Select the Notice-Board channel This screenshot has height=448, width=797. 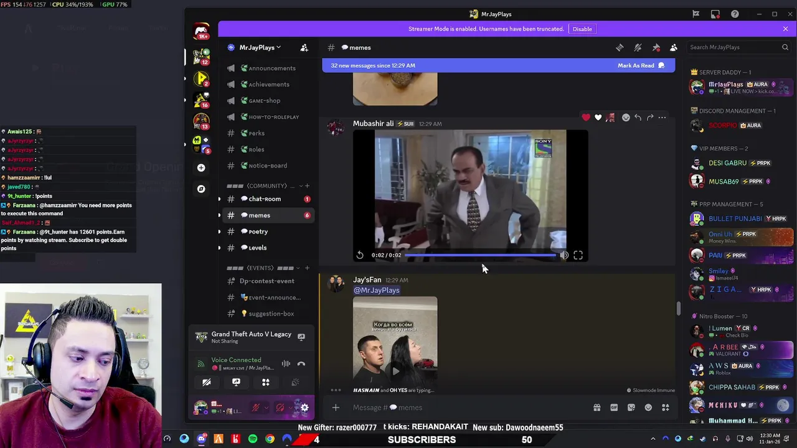268,166
